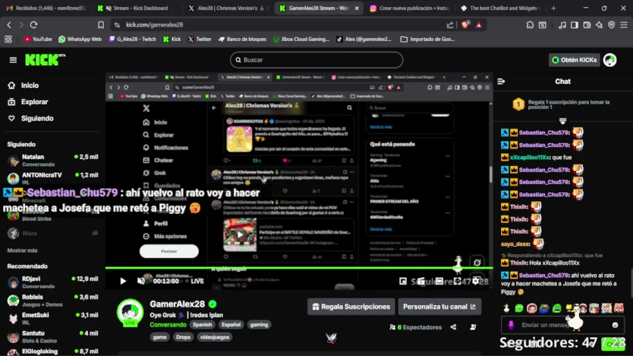Click xXcapilloo11Xx's username in chat
Image resolution: width=633 pixels, height=356 pixels.
[x=530, y=157]
